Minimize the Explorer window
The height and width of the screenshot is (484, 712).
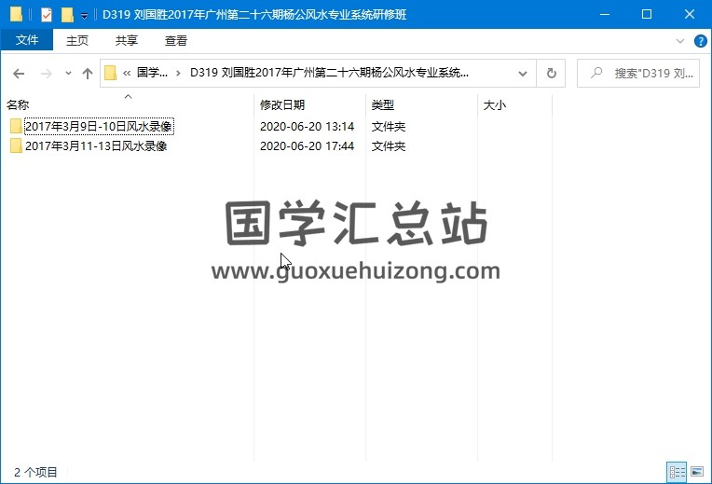605,14
